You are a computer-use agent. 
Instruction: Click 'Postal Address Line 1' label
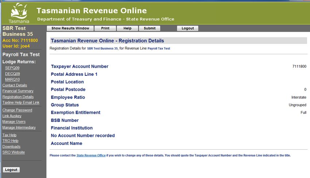click(x=74, y=74)
